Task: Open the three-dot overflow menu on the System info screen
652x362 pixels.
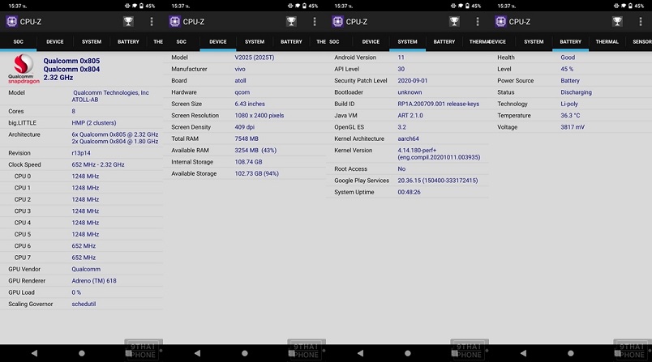Action: pyautogui.click(x=478, y=22)
